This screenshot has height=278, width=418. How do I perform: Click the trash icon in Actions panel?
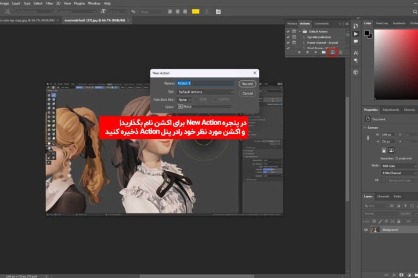coord(340,52)
